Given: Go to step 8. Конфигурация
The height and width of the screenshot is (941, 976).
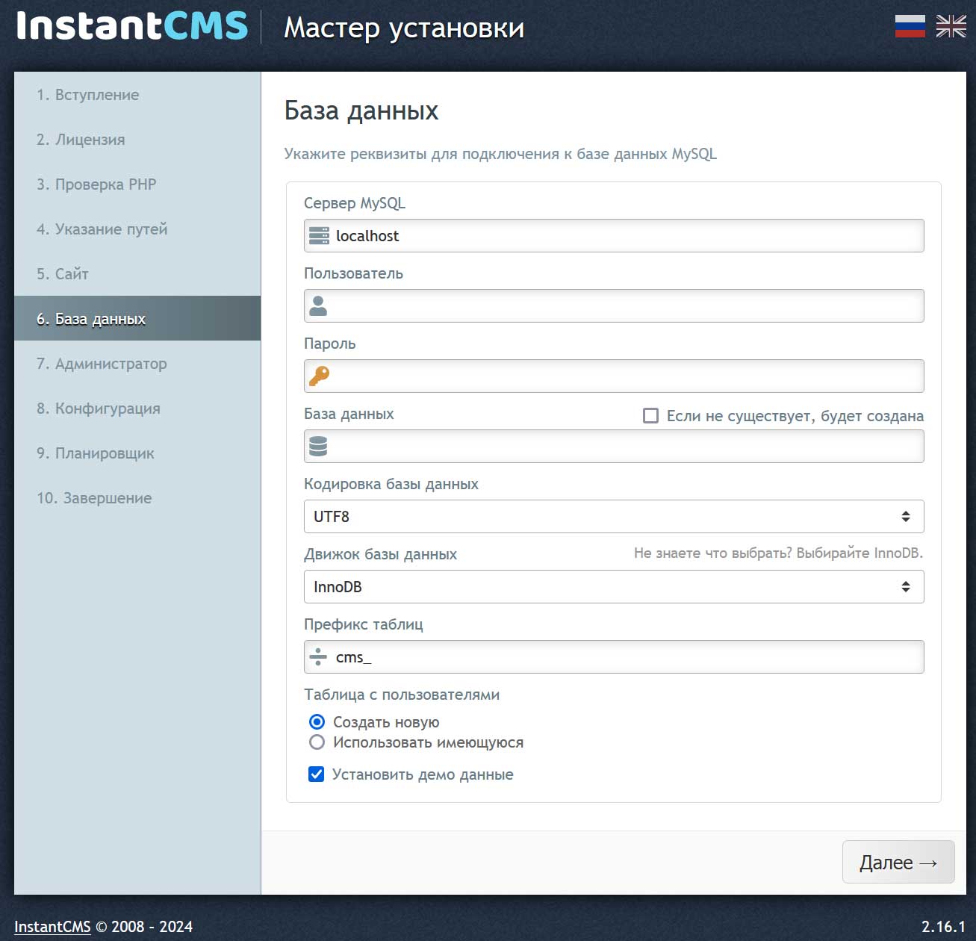Looking at the screenshot, I should coord(137,409).
